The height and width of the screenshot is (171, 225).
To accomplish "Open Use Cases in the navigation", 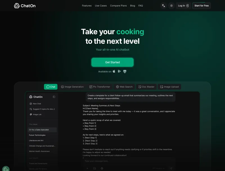I will pyautogui.click(x=101, y=6).
